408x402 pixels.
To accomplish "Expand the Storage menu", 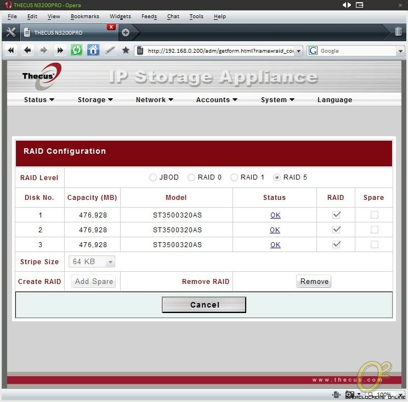I will pos(95,100).
